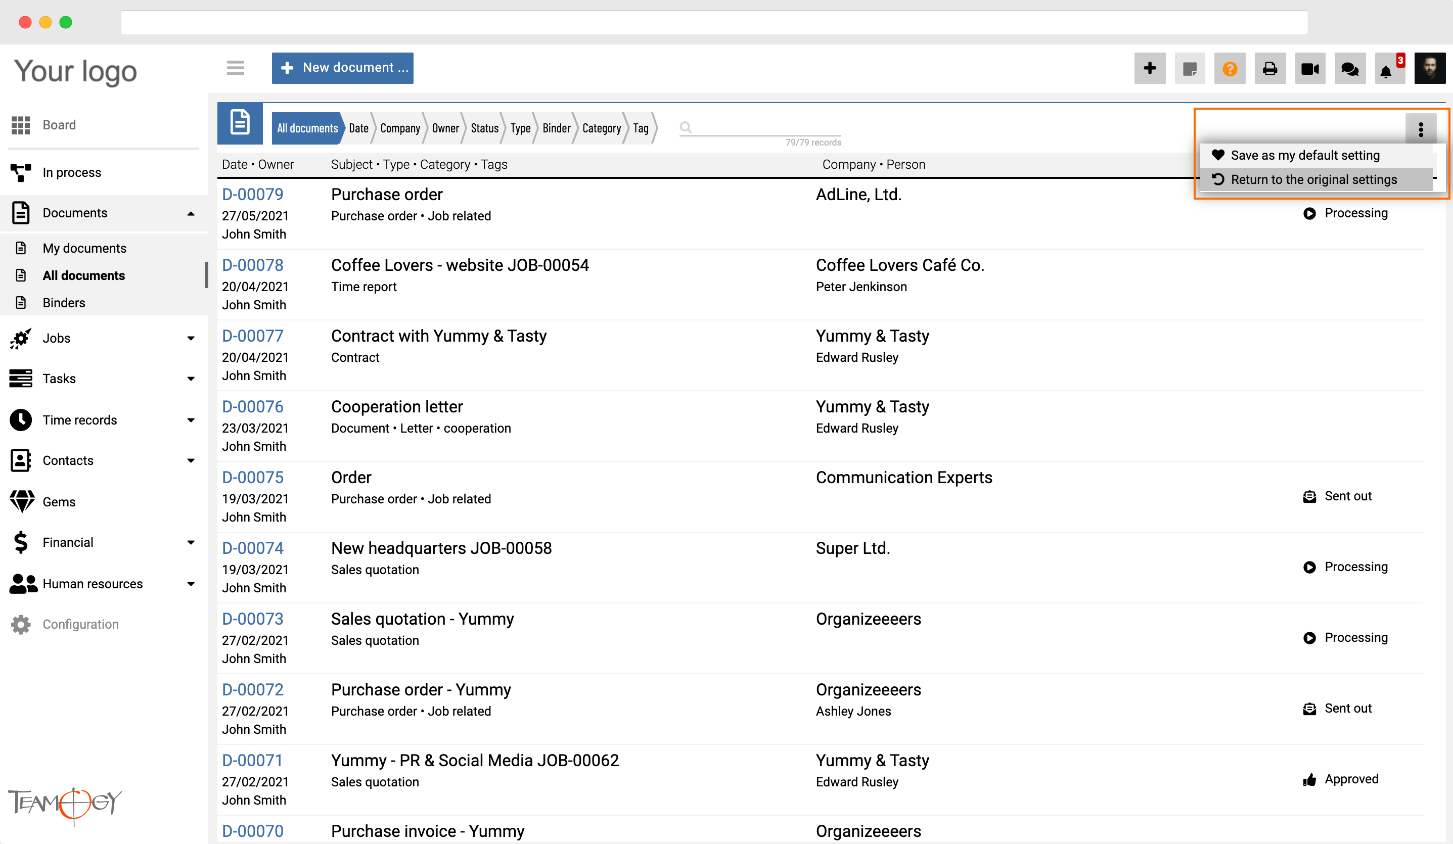Open document D-00079 link
Image resolution: width=1453 pixels, height=844 pixels.
(253, 195)
